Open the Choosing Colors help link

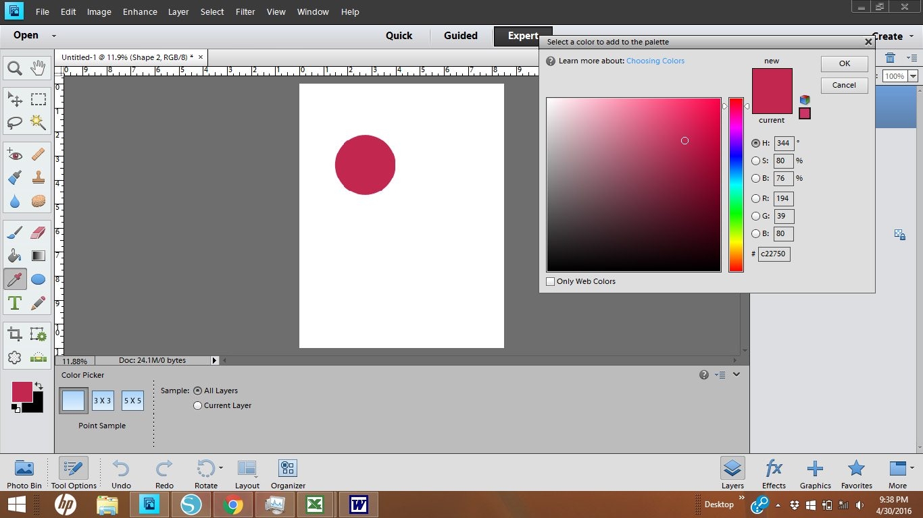pos(655,61)
